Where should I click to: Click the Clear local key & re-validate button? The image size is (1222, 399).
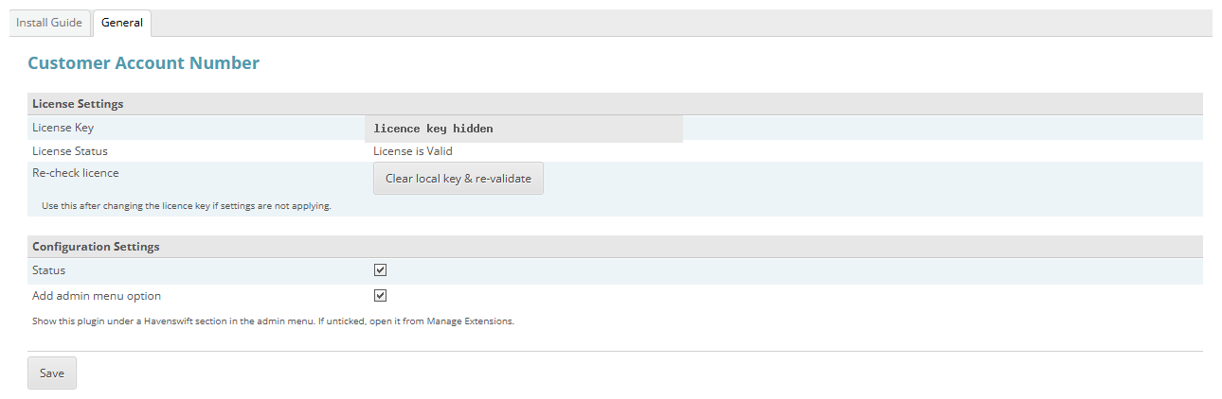(458, 178)
